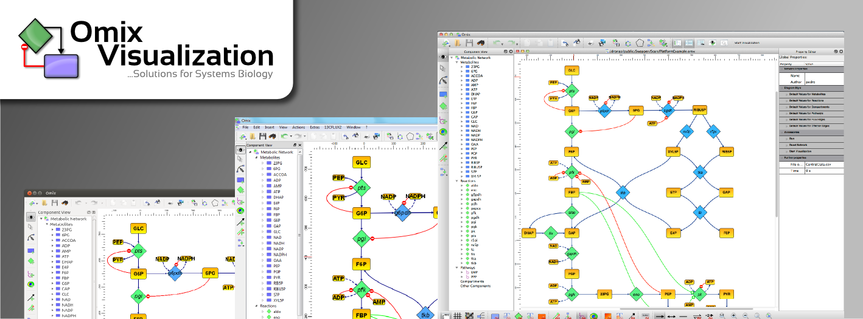Click the pentagon icon in Windows Omix toolbar
The width and height of the screenshot is (863, 319).
pos(410,137)
